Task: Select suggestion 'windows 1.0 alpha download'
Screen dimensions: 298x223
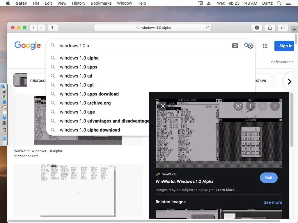Action: [97, 130]
